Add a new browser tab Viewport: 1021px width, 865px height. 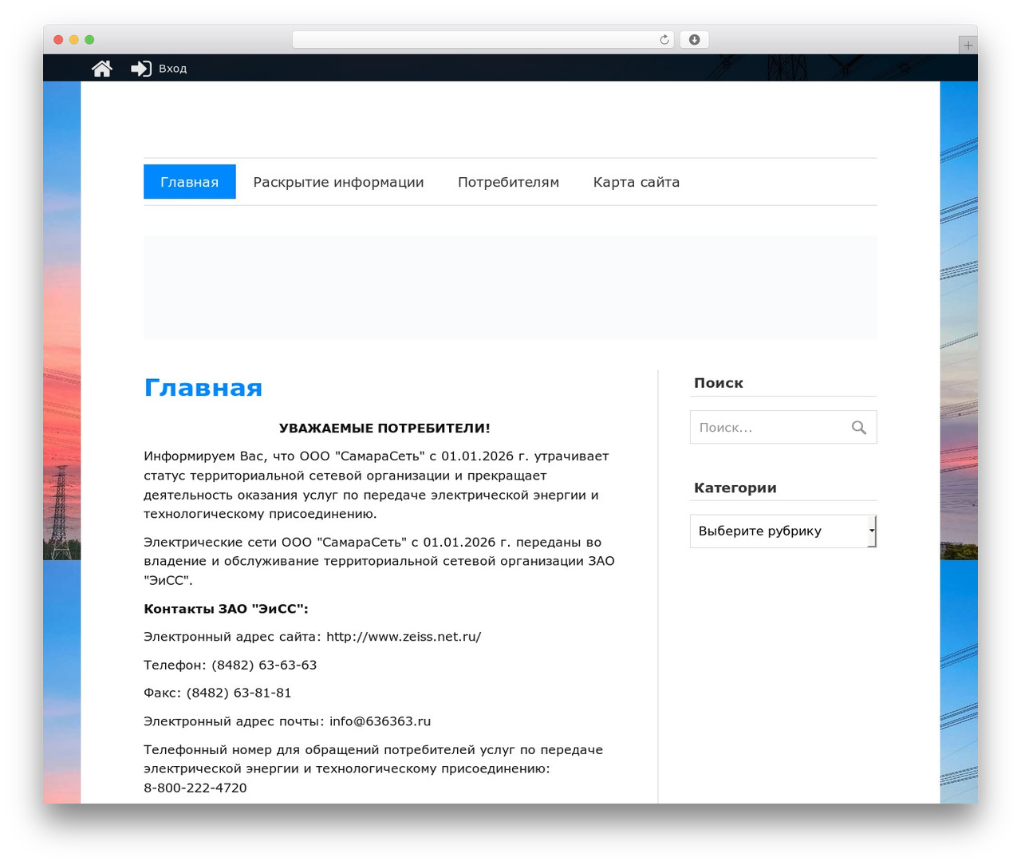[x=968, y=45]
